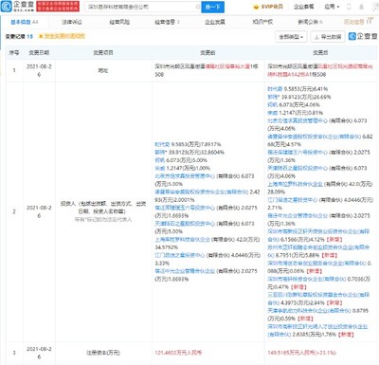Click the 变更后 column header
379x365 pixels.
coord(320,53)
